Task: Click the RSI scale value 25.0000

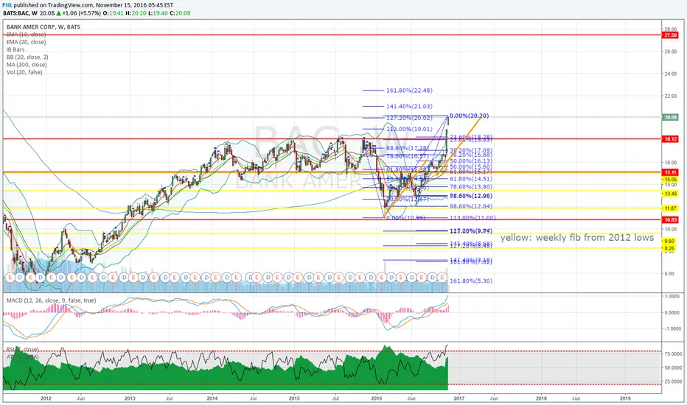Action: tap(673, 381)
